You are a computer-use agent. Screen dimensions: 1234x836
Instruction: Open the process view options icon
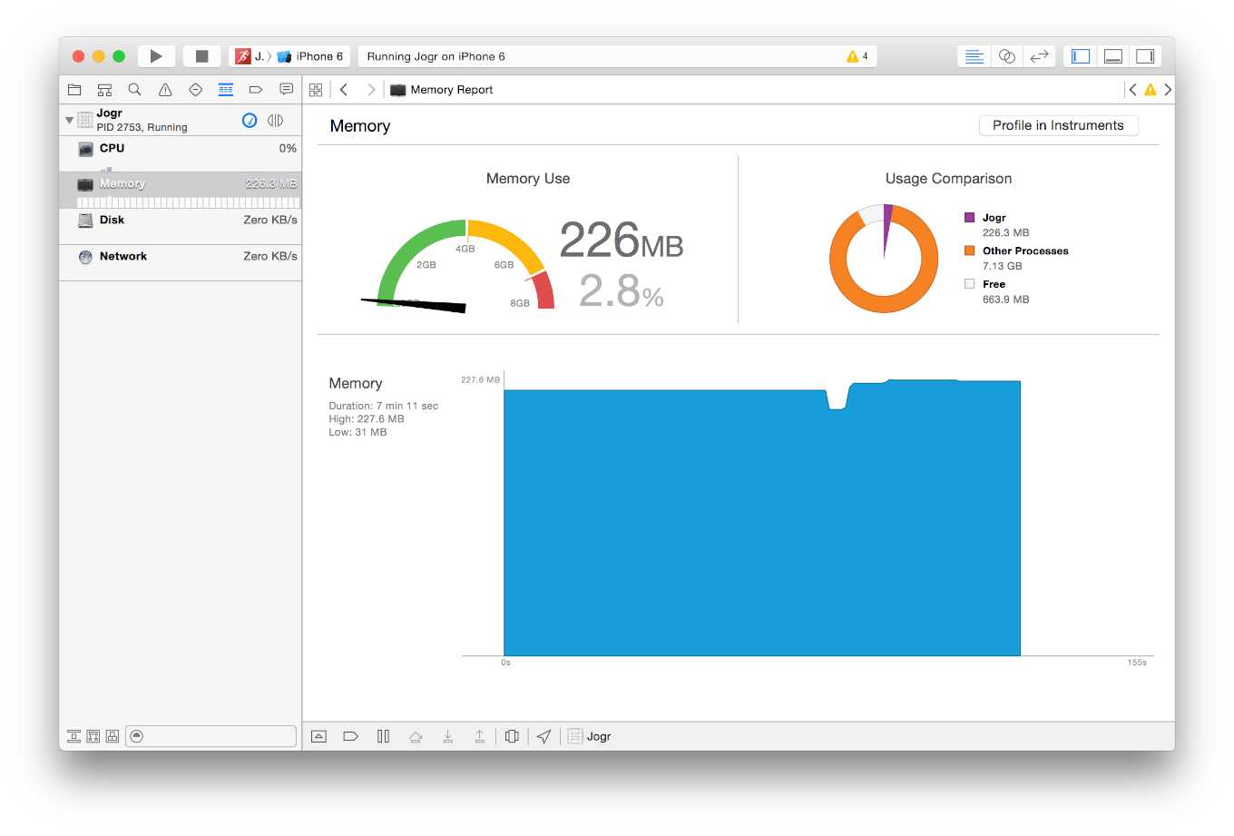pos(276,120)
